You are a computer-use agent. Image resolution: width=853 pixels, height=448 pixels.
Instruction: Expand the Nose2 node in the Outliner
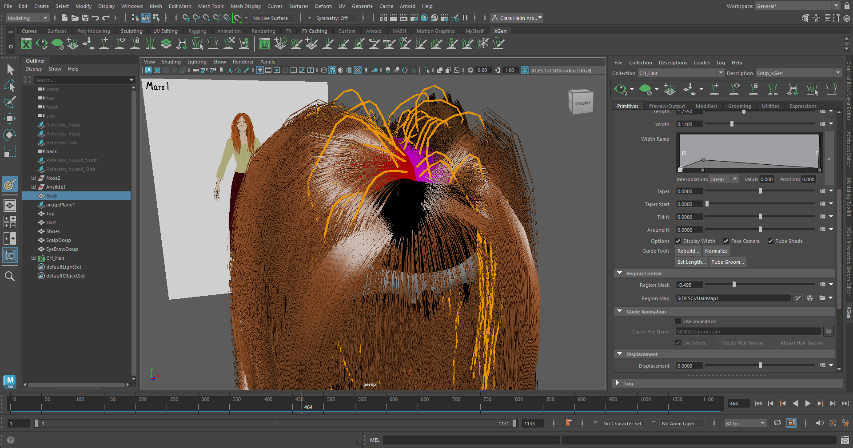[x=34, y=178]
